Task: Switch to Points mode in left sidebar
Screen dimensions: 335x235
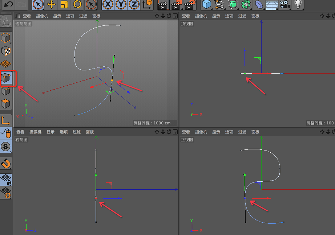Action: coord(7,77)
